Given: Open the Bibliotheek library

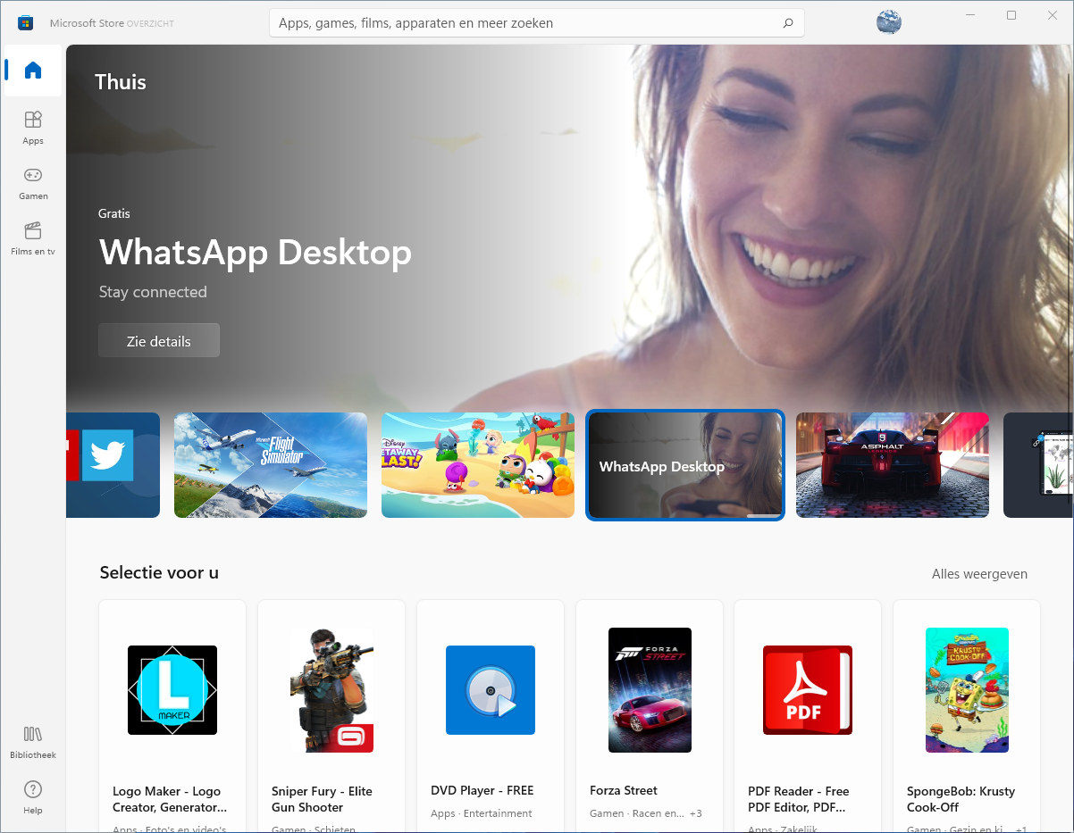Looking at the screenshot, I should (x=33, y=742).
